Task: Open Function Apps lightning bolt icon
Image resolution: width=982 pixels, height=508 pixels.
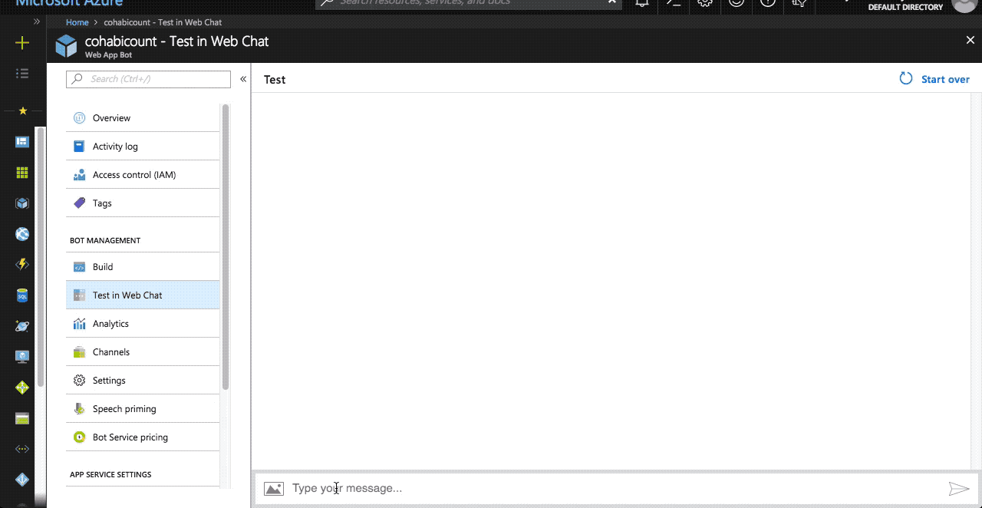Action: point(22,265)
